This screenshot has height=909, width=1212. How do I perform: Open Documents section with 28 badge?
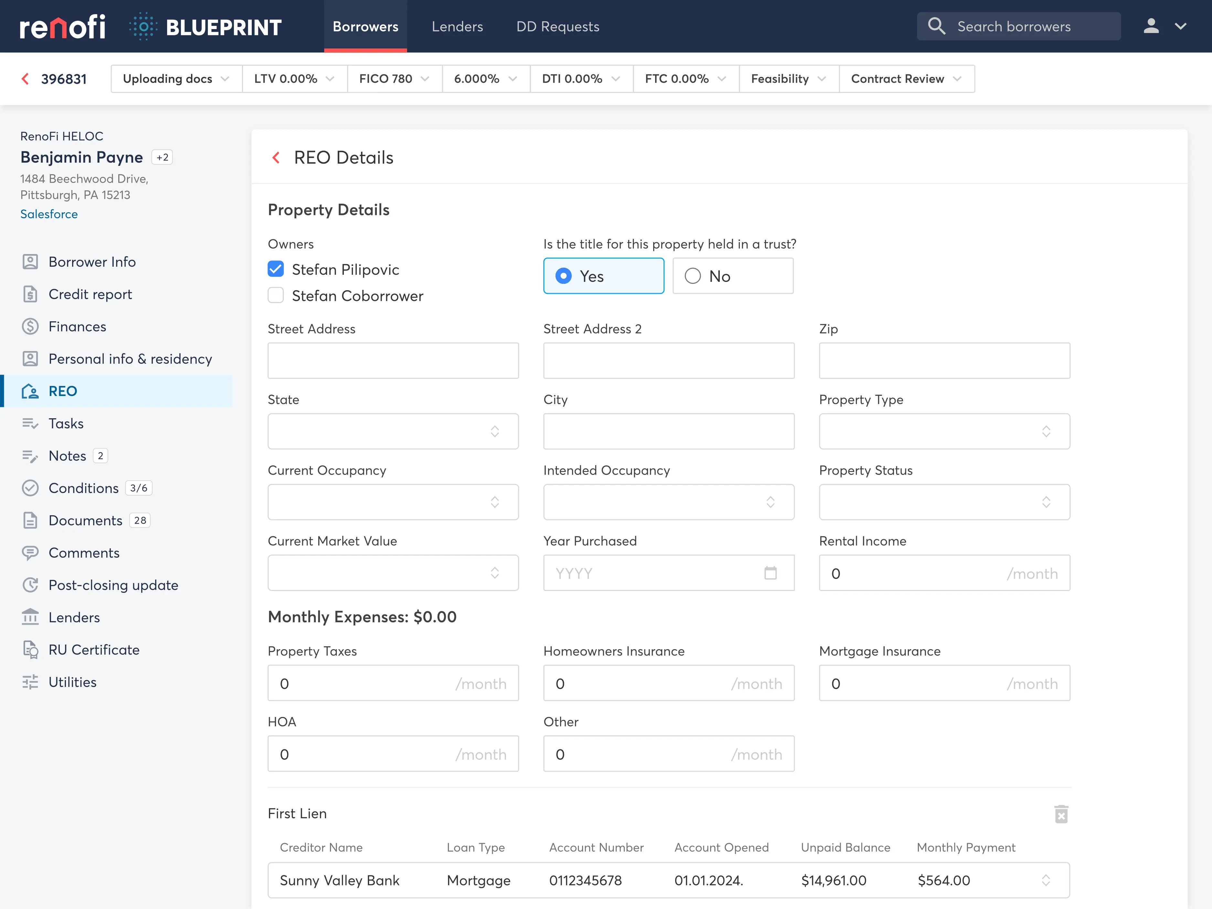[85, 520]
